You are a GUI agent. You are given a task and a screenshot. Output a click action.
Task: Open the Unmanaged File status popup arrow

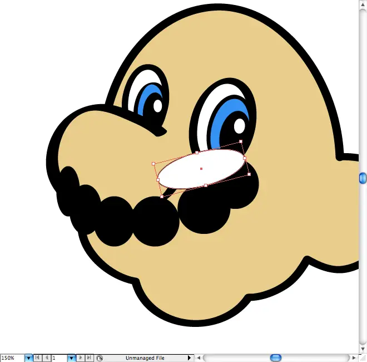click(189, 358)
